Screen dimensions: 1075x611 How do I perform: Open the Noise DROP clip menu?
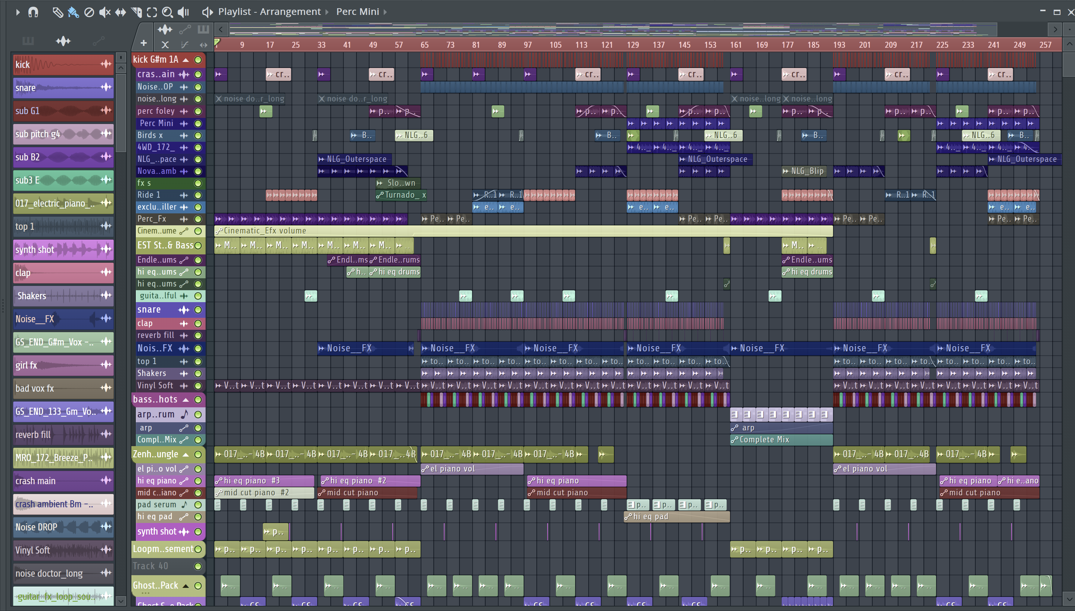(105, 526)
